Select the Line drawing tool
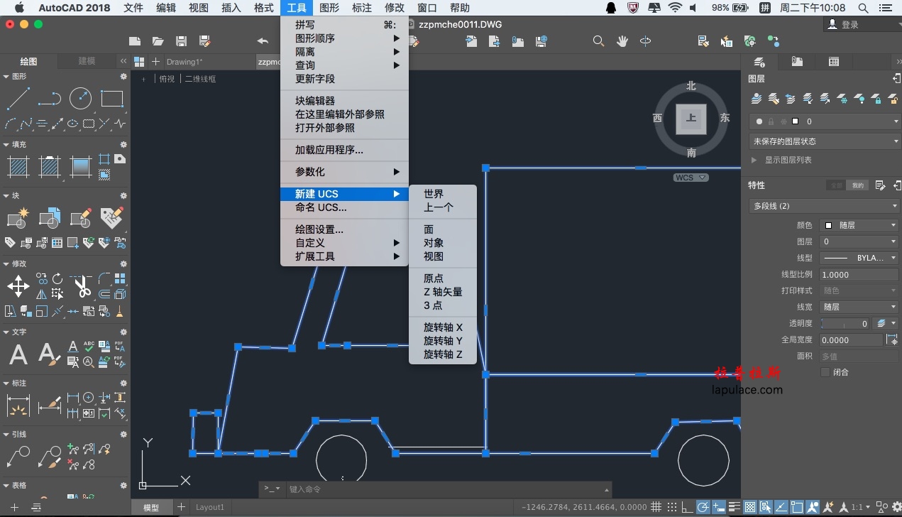The width and height of the screenshot is (902, 517). [x=18, y=99]
